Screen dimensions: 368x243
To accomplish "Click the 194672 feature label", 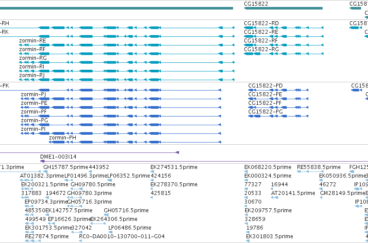I will pyautogui.click(x=56, y=194).
